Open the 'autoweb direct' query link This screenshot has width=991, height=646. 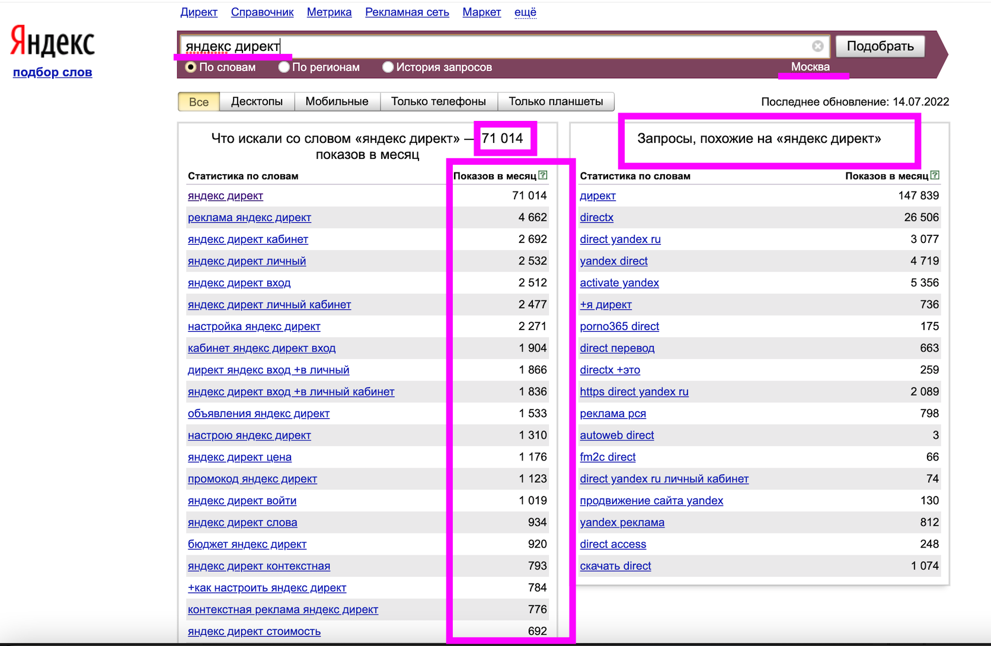coord(616,436)
